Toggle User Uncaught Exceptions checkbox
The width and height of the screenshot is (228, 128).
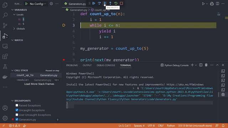pos(17,114)
